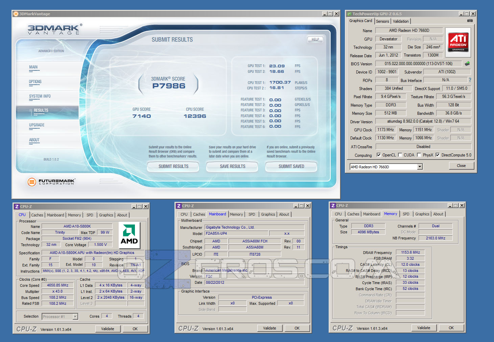Open SPD tab in CPU-Z CPU window

pos(90,215)
